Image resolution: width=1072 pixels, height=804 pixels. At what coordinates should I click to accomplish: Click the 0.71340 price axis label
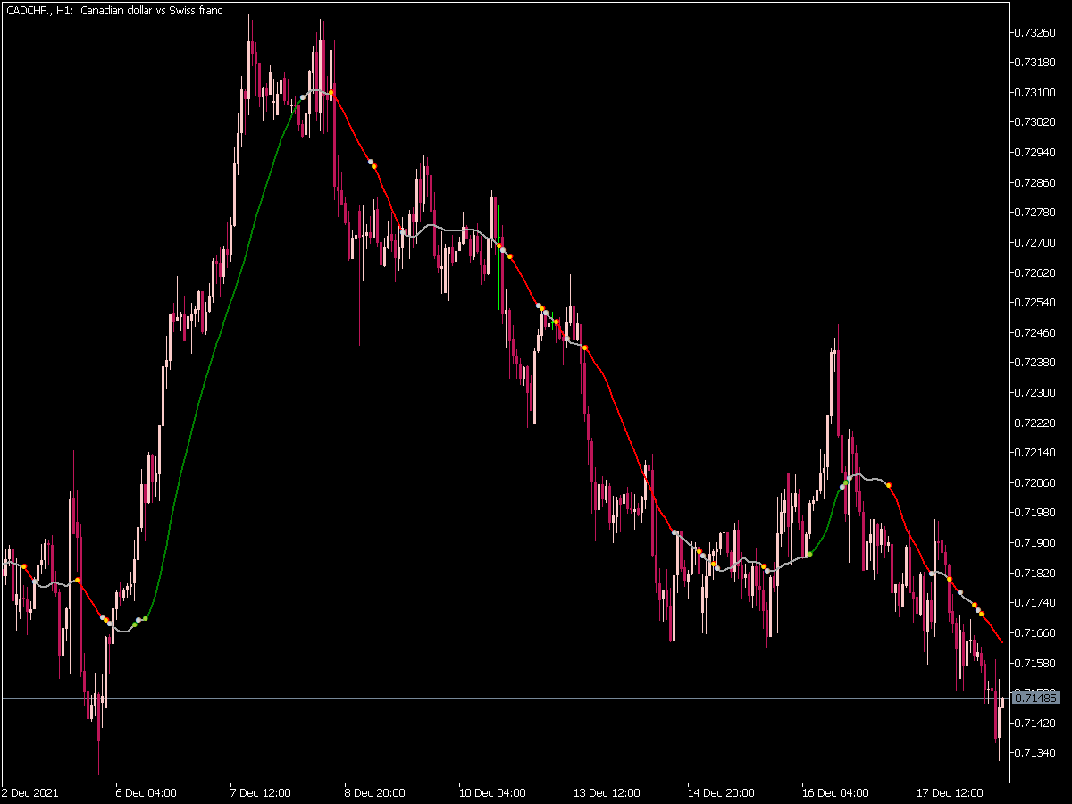[x=1034, y=753]
